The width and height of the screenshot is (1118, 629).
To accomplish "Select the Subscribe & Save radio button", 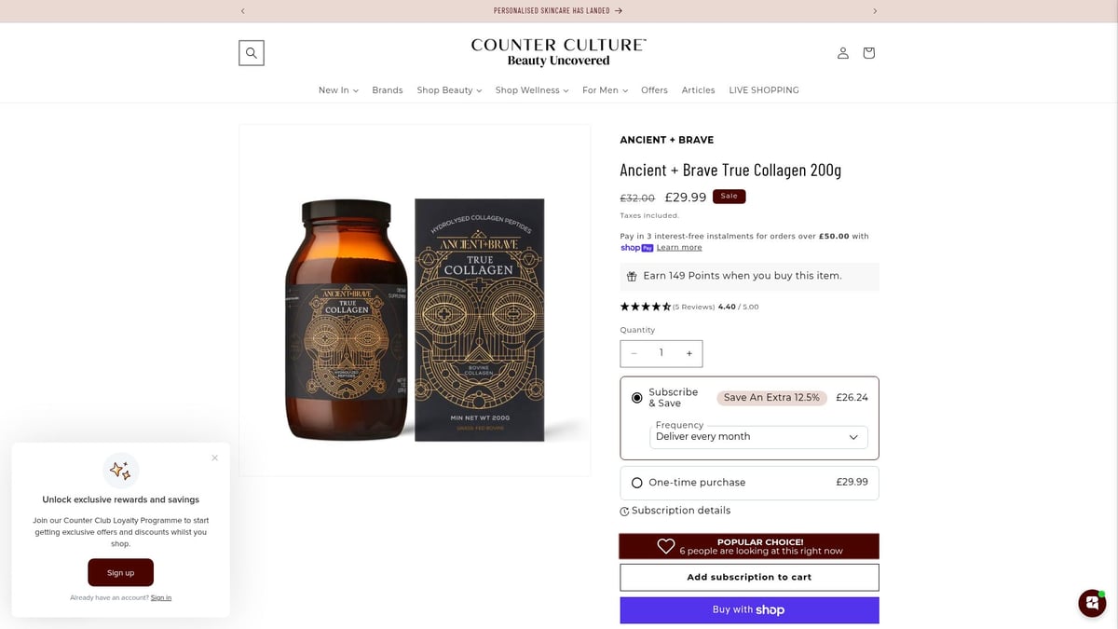I will click(636, 397).
